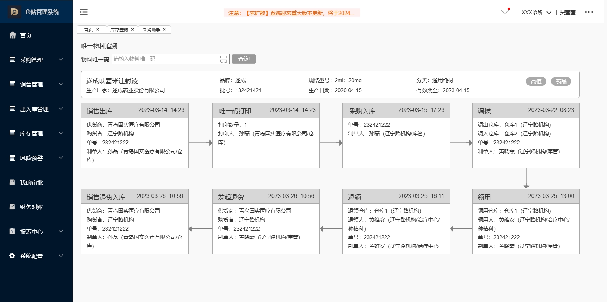The width and height of the screenshot is (607, 302).
Task: Select the 领用 step card header
Action: pos(526,197)
